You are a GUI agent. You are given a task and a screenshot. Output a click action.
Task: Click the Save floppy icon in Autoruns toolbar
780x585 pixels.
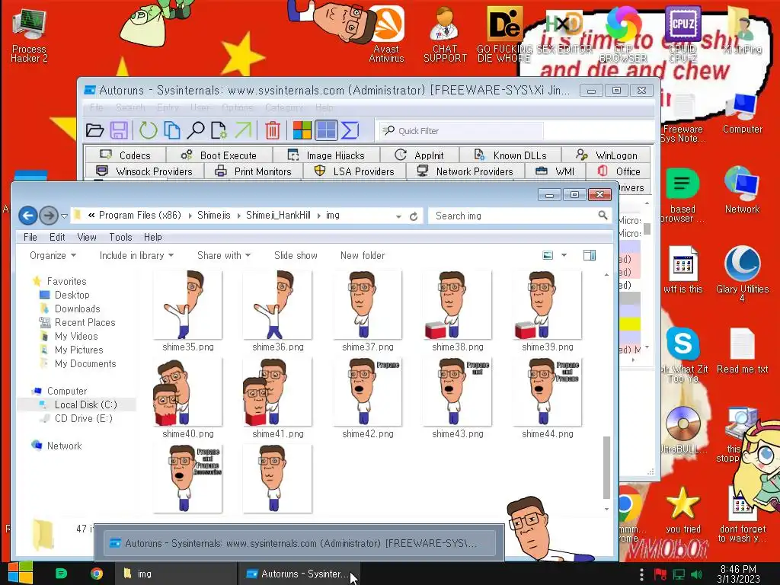pos(119,130)
